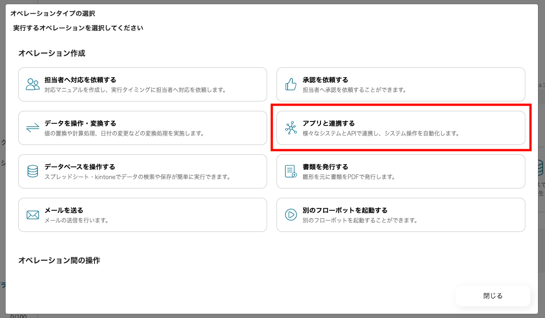Select the メールを送る title
The height and width of the screenshot is (318, 545).
(64, 210)
